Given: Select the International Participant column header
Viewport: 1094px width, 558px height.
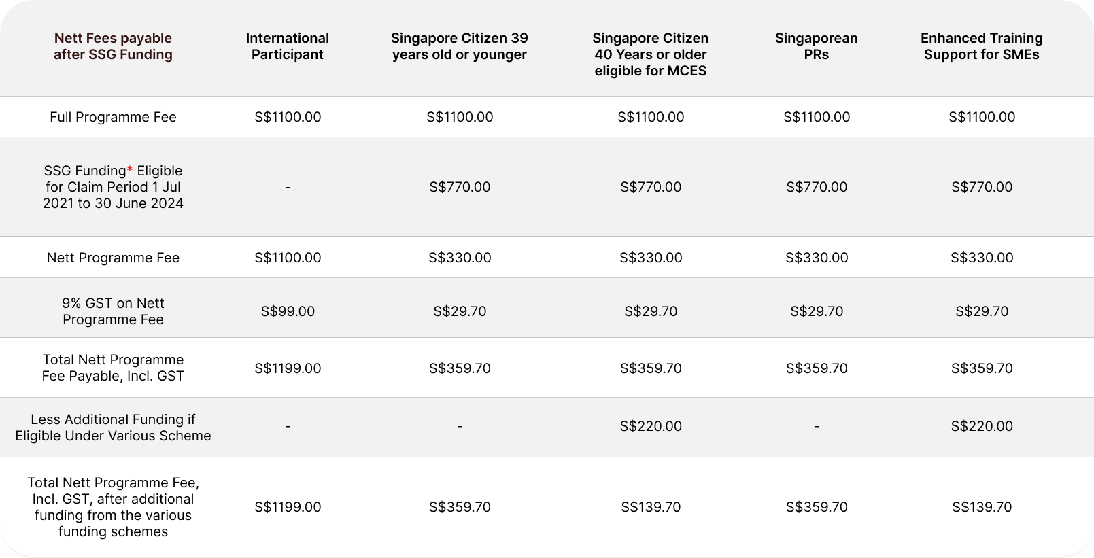Looking at the screenshot, I should (288, 46).
